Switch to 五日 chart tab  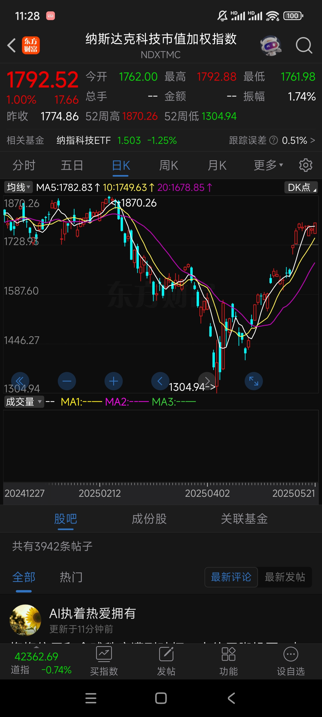click(72, 165)
